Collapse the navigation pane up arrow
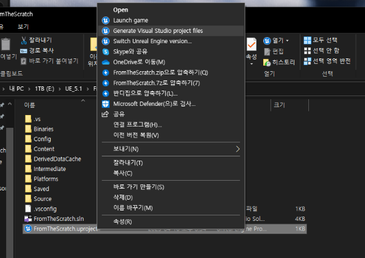Viewport: 365px width, 258px height. pos(10,104)
